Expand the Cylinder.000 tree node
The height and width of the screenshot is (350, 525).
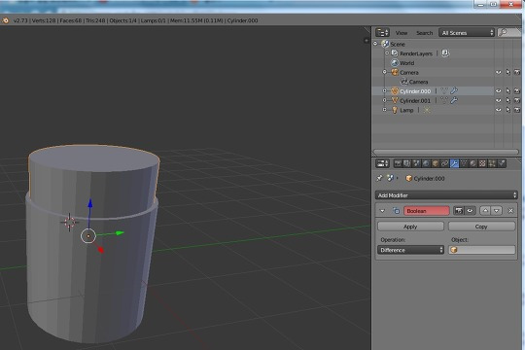[384, 90]
